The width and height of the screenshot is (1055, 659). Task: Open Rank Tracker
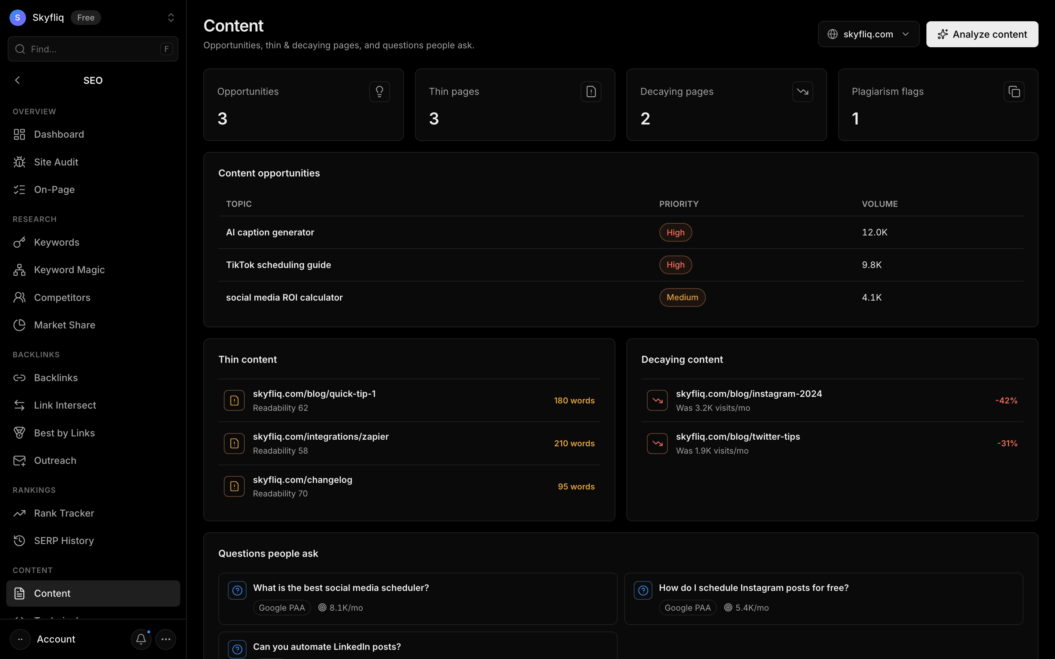(x=93, y=513)
